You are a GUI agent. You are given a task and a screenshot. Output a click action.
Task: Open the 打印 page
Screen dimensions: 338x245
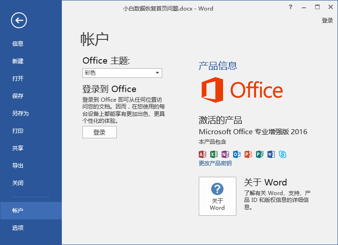[18, 131]
